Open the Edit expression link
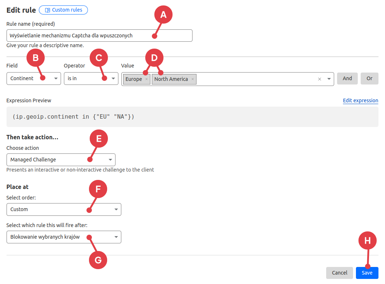Image resolution: width=385 pixels, height=284 pixels. coord(360,100)
